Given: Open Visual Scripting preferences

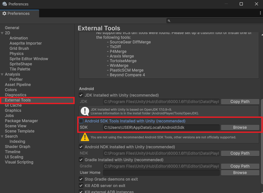Looking at the screenshot, I should coord(19,162).
